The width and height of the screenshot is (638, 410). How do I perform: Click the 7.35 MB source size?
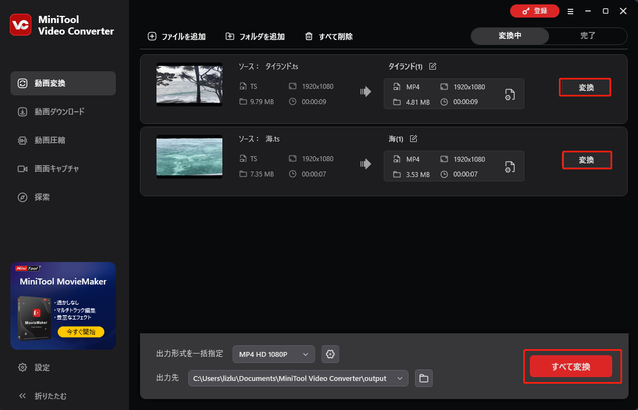[x=262, y=174]
